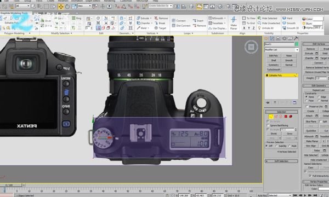Screen dimensions: 329x197
Task: Click Configure Modifier Sets icon
Action: pos(294,102)
